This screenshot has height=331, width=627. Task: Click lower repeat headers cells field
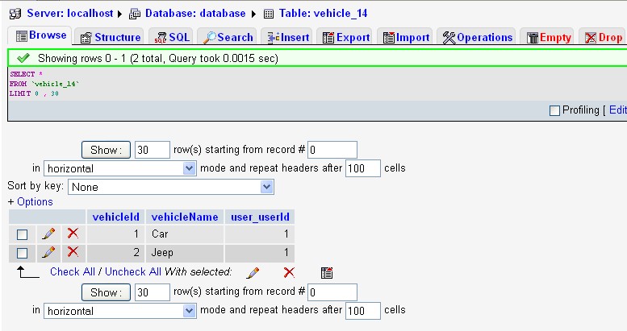[363, 311]
